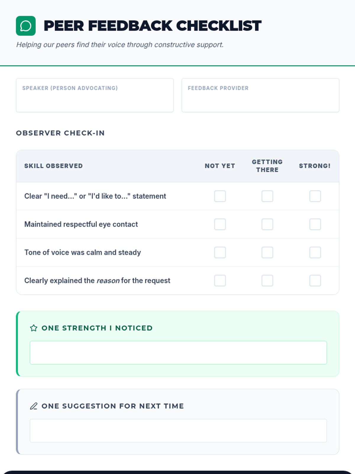Image resolution: width=355 pixels, height=474 pixels.
Task: Mark eye contact as Getting There
Action: coord(267,224)
